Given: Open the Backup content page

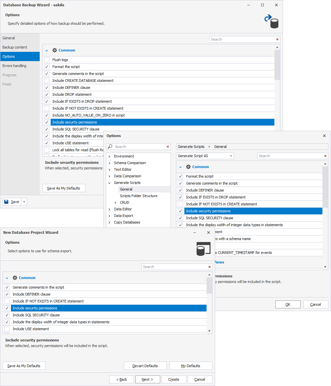Looking at the screenshot, I should coord(15,47).
